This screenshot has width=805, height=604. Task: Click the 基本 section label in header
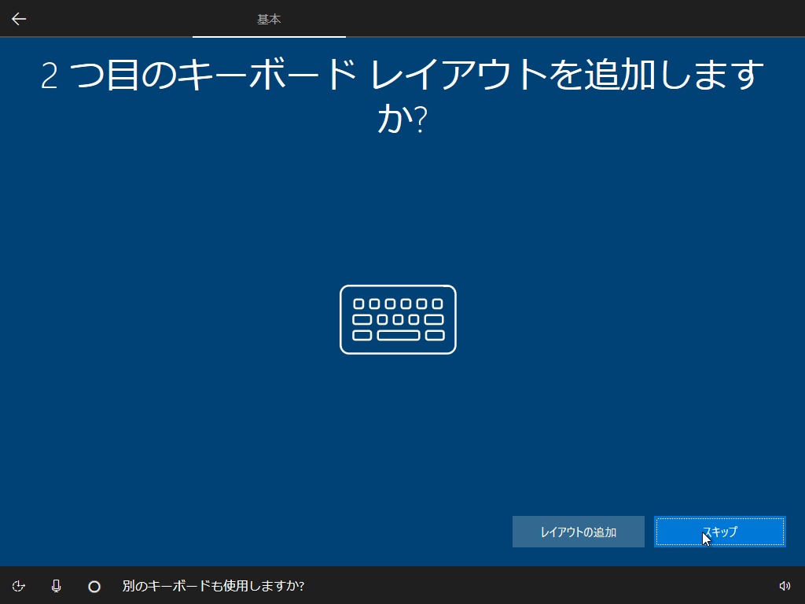[x=269, y=19]
